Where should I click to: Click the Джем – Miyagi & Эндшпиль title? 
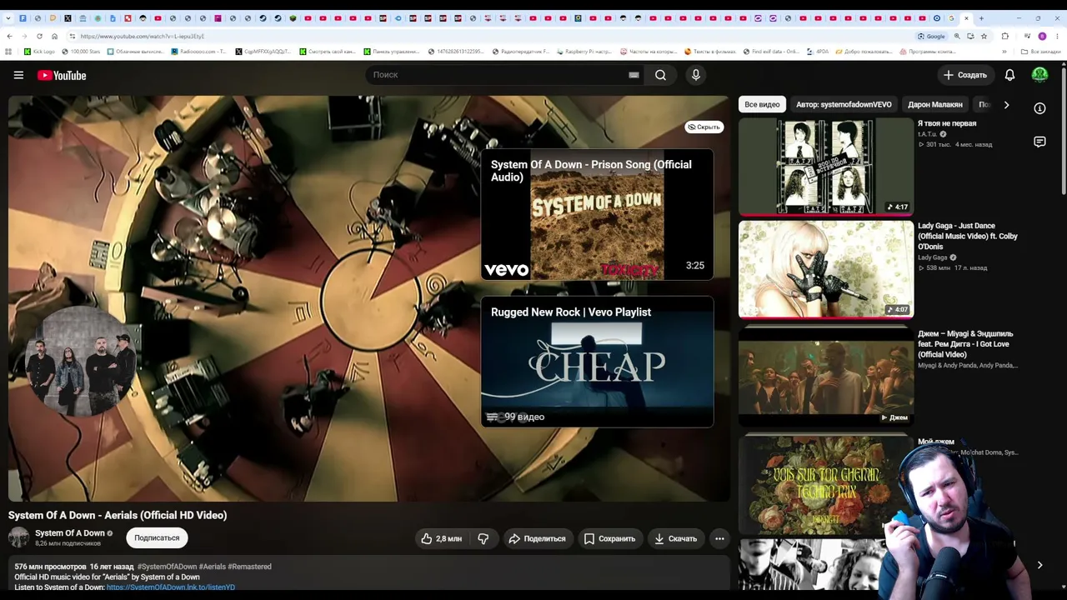click(x=965, y=344)
